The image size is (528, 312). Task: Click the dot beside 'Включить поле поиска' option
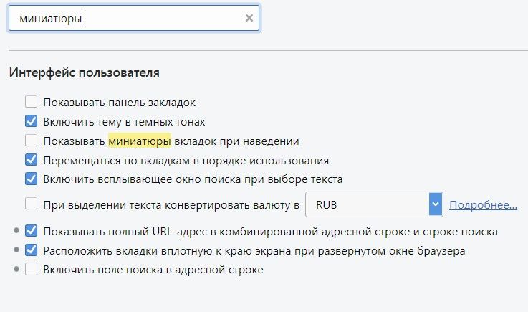pyautogui.click(x=16, y=270)
